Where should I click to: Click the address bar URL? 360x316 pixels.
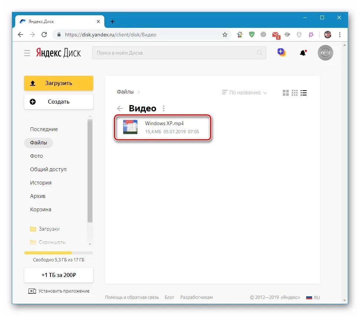(x=111, y=35)
